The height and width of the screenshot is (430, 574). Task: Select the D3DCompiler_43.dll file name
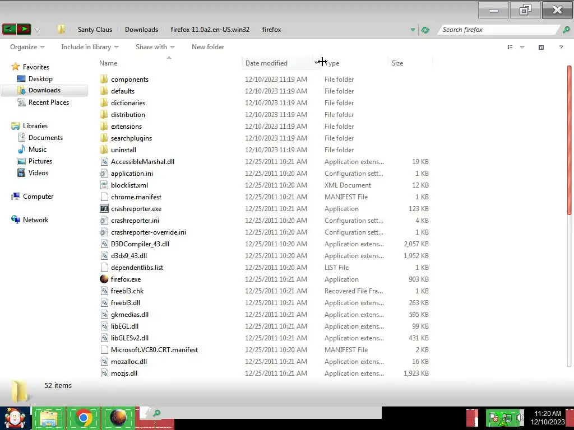pyautogui.click(x=140, y=244)
